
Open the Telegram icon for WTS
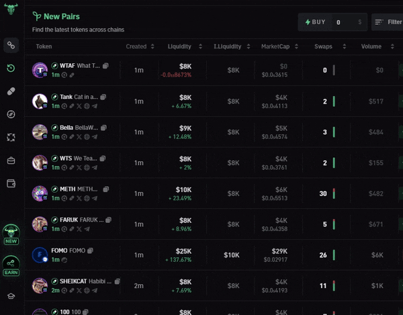[95, 167]
